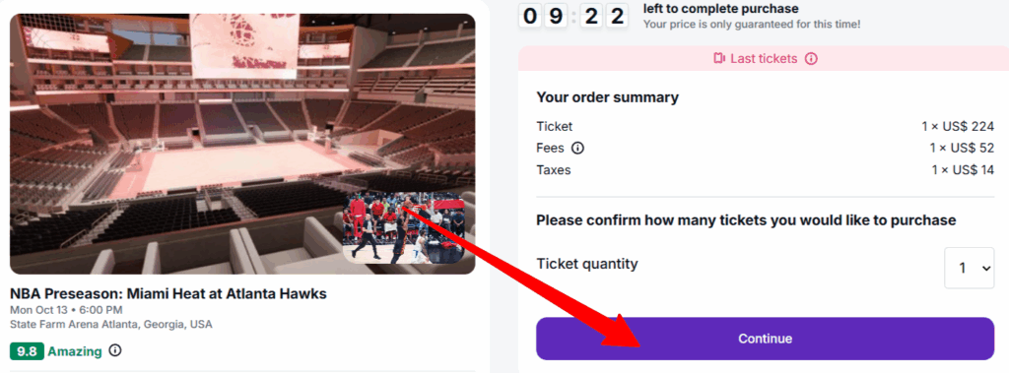Screen dimensions: 1009x373
Task: Click the info icon beside Amazing rating
Action: tap(115, 350)
